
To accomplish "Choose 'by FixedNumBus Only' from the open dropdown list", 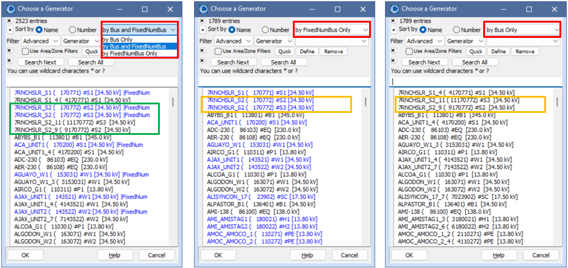I will coord(129,54).
